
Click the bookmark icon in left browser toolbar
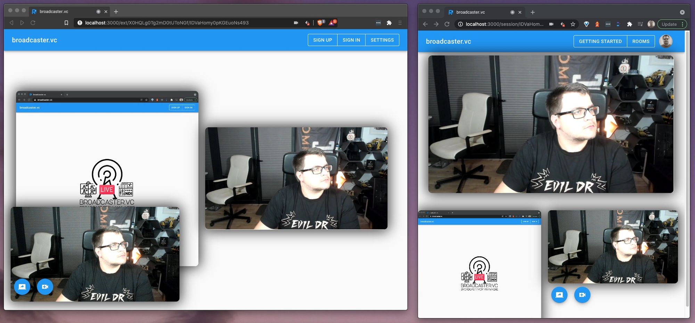pyautogui.click(x=66, y=23)
